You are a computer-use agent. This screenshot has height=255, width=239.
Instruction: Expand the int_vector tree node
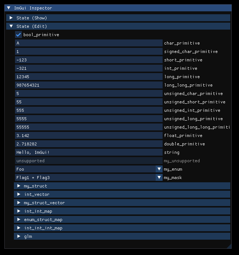(19, 194)
